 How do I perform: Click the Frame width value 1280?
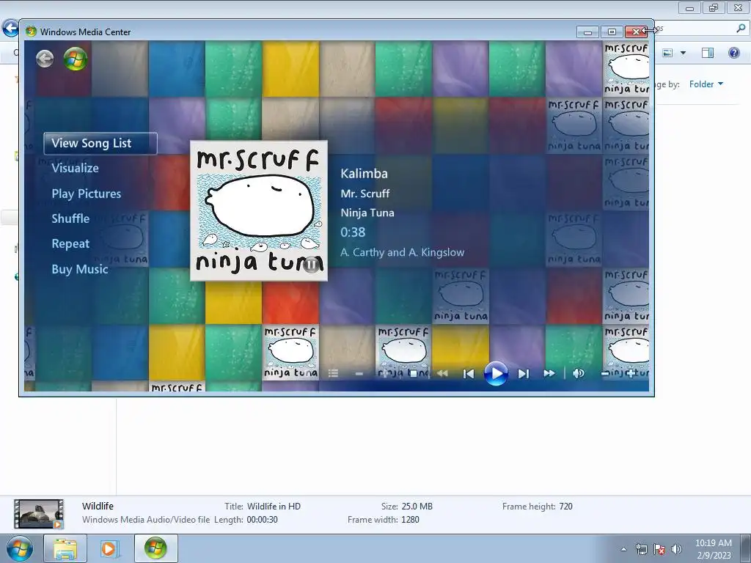click(x=410, y=520)
